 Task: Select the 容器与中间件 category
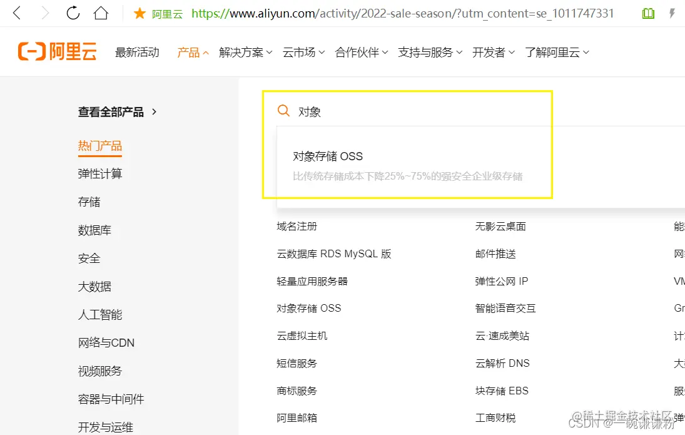111,399
